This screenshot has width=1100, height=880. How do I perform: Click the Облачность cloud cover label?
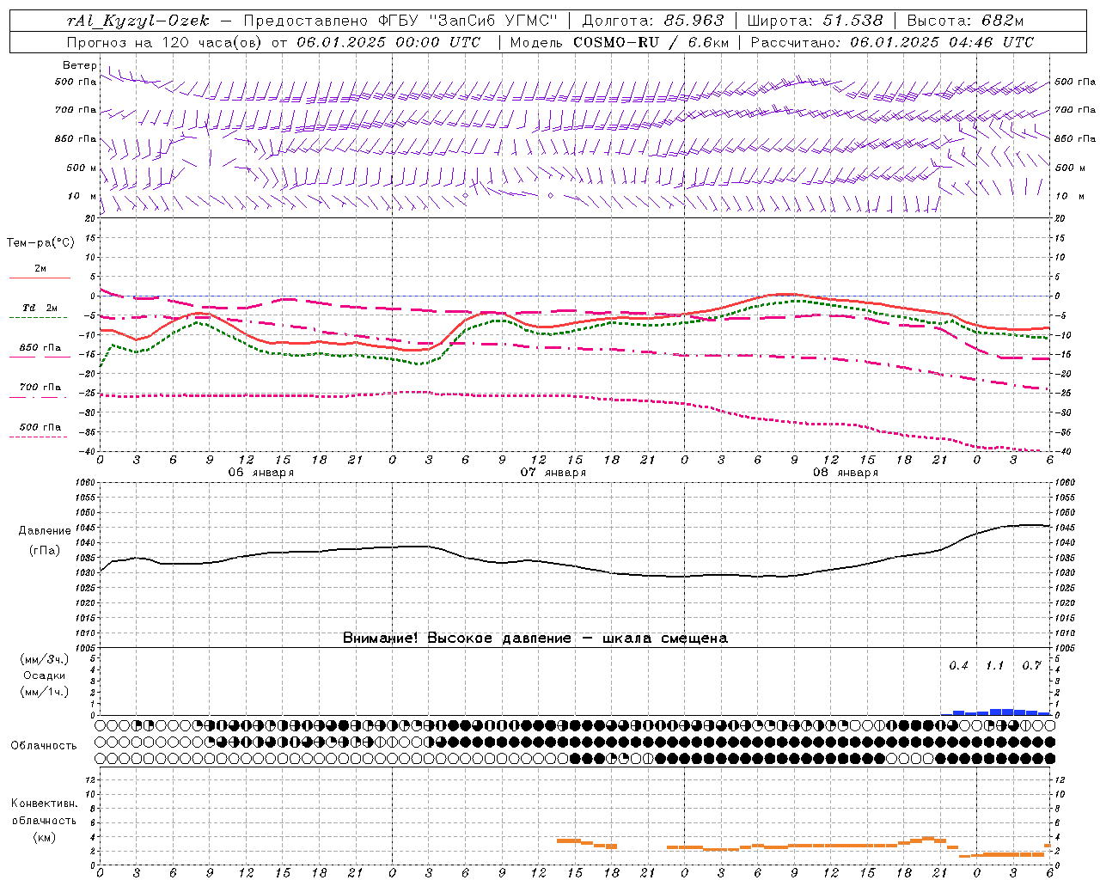[44, 746]
